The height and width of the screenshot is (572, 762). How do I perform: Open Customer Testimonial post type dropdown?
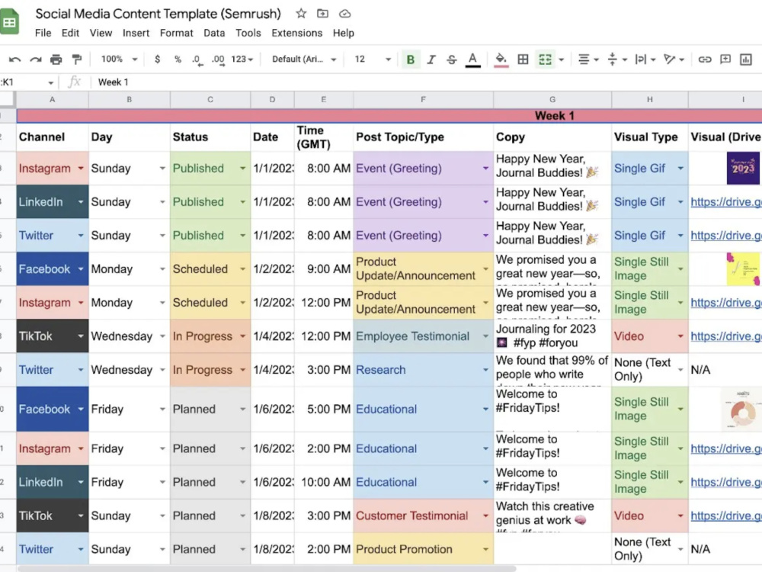[485, 516]
